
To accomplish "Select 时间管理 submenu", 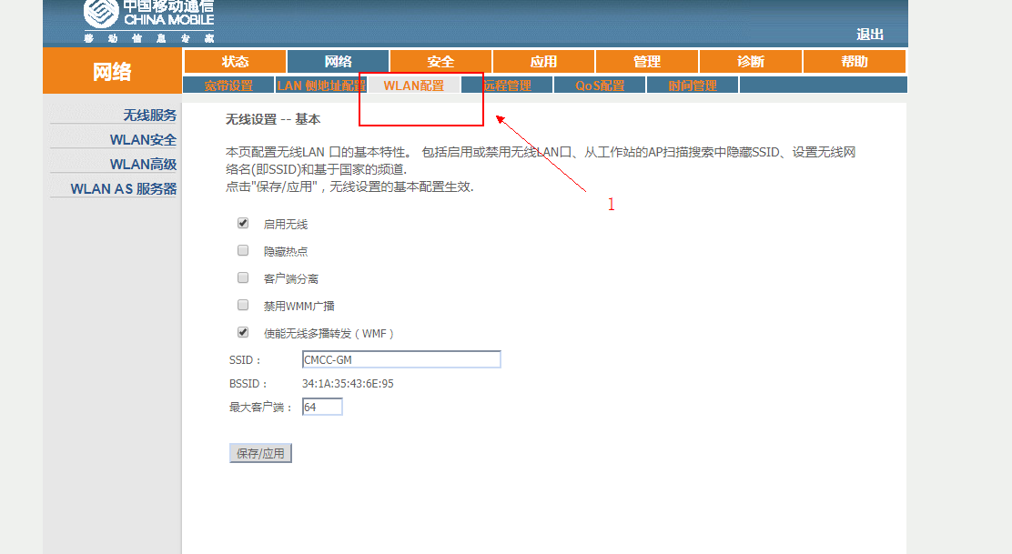I will pos(693,86).
